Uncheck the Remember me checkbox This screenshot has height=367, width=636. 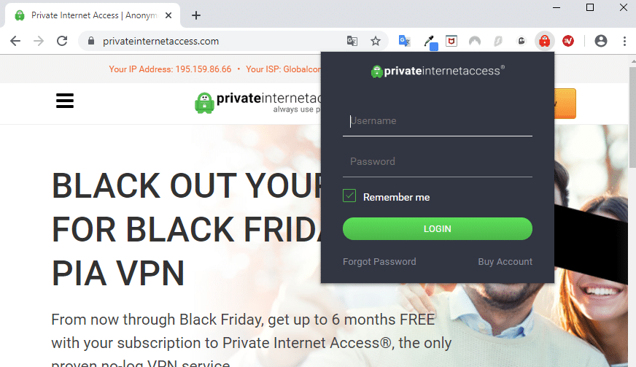349,196
